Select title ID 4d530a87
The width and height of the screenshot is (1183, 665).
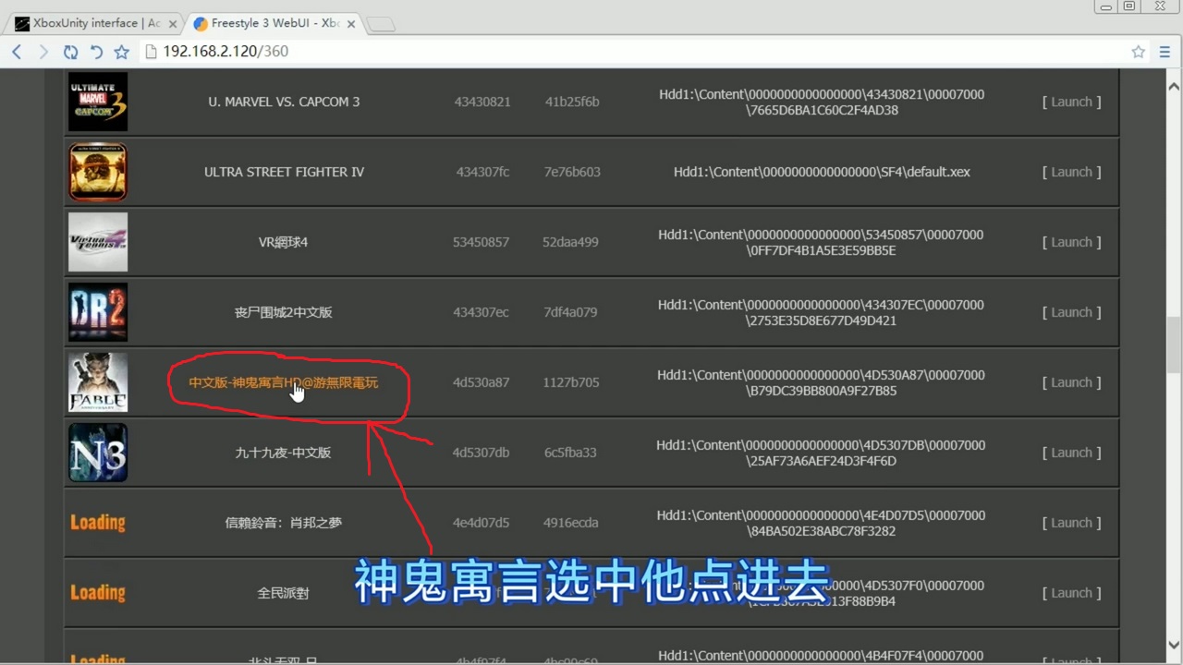[481, 382]
